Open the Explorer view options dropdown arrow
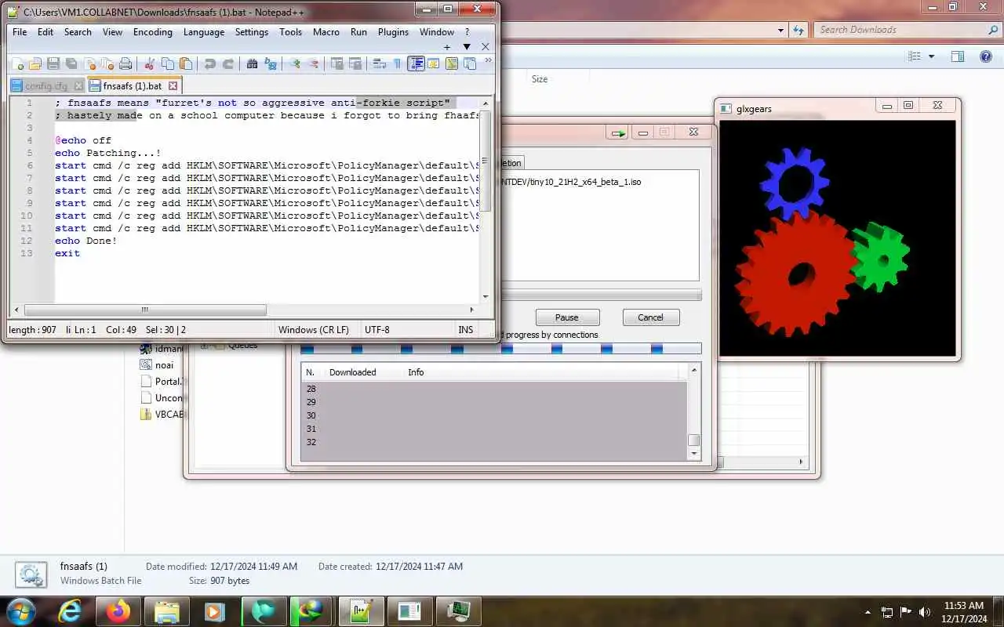The image size is (1004, 627). click(x=932, y=56)
